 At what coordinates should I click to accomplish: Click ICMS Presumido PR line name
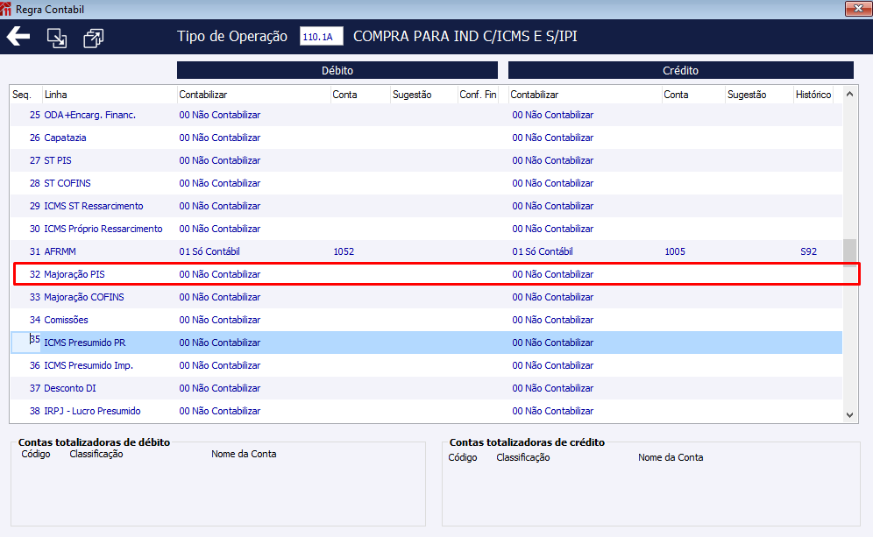click(x=85, y=343)
